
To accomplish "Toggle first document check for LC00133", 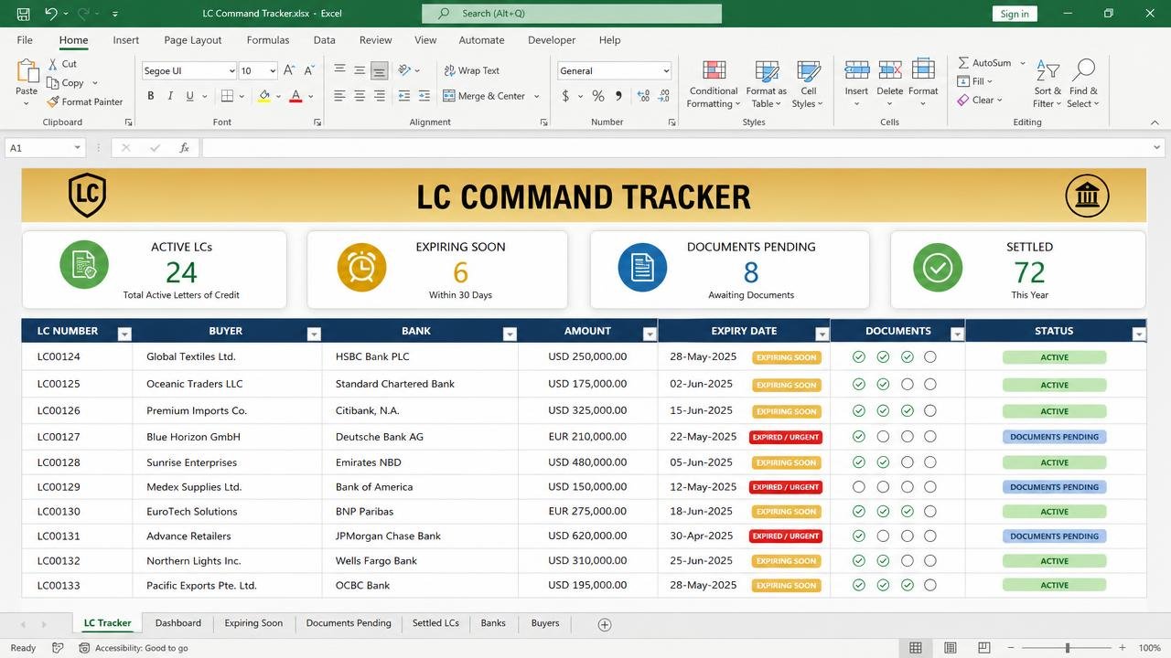I will [x=859, y=585].
